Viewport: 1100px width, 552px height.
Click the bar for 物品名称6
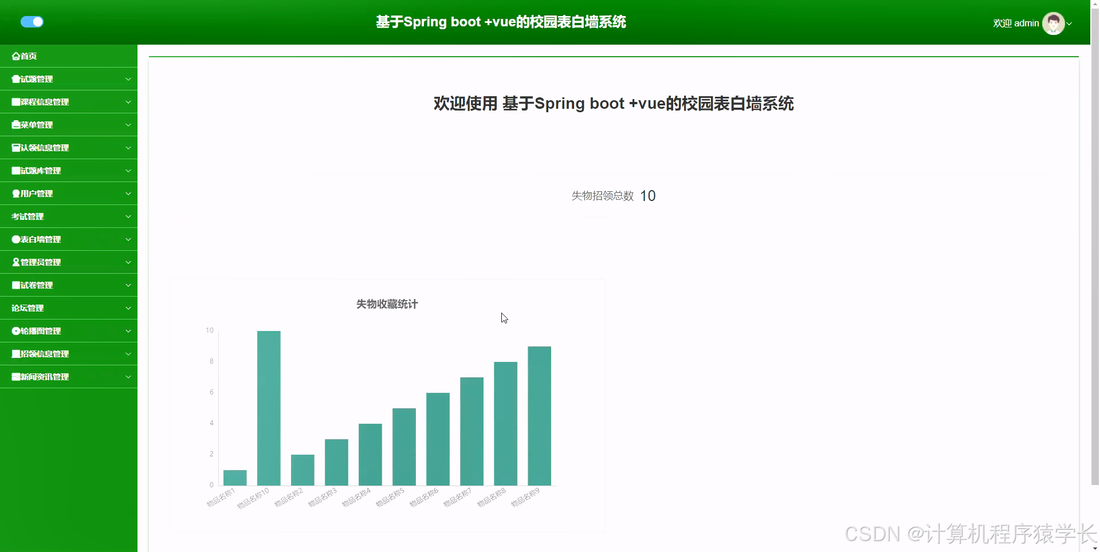click(x=438, y=439)
